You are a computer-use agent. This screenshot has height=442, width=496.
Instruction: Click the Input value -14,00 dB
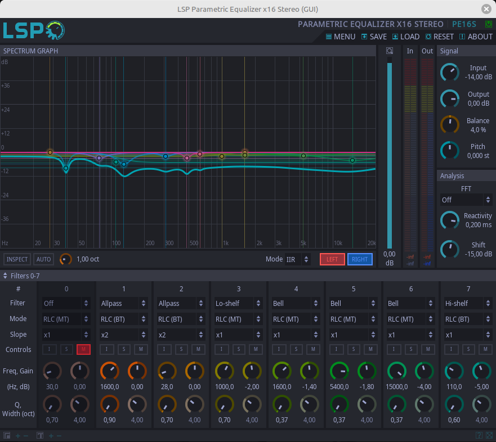pos(479,77)
